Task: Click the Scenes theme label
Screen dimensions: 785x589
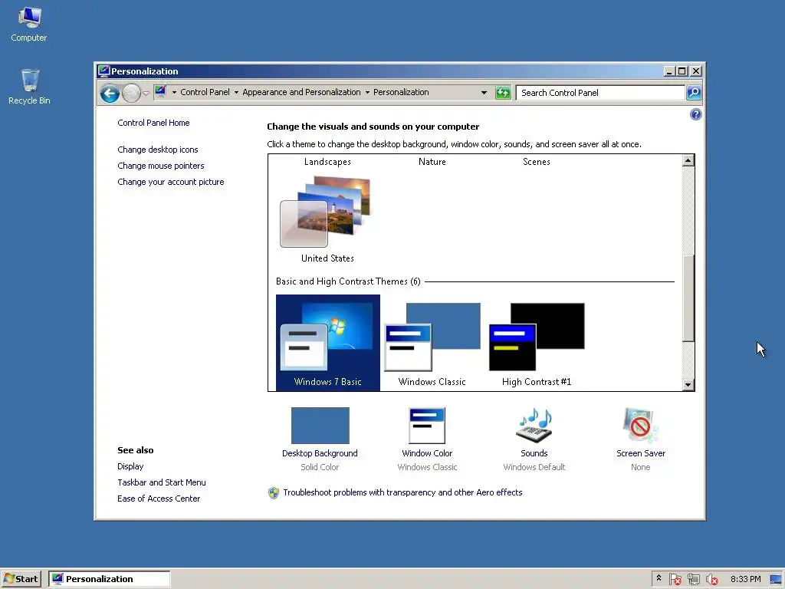Action: click(x=536, y=162)
